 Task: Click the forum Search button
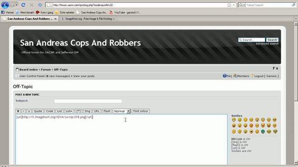coord(272,40)
